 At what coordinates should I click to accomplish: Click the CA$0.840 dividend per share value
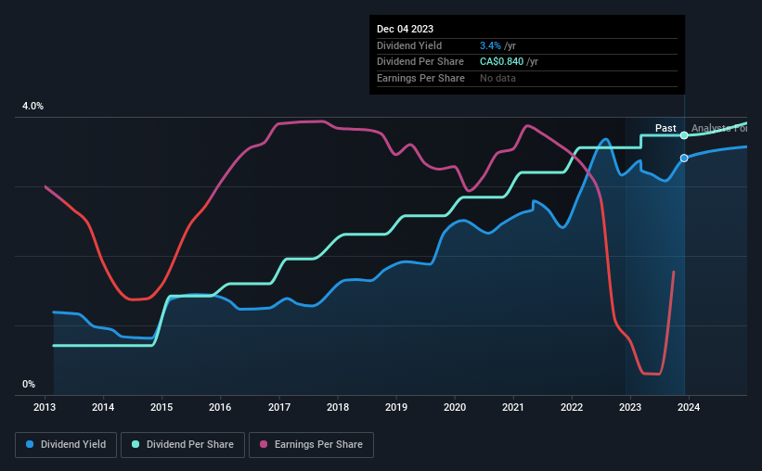tap(501, 62)
